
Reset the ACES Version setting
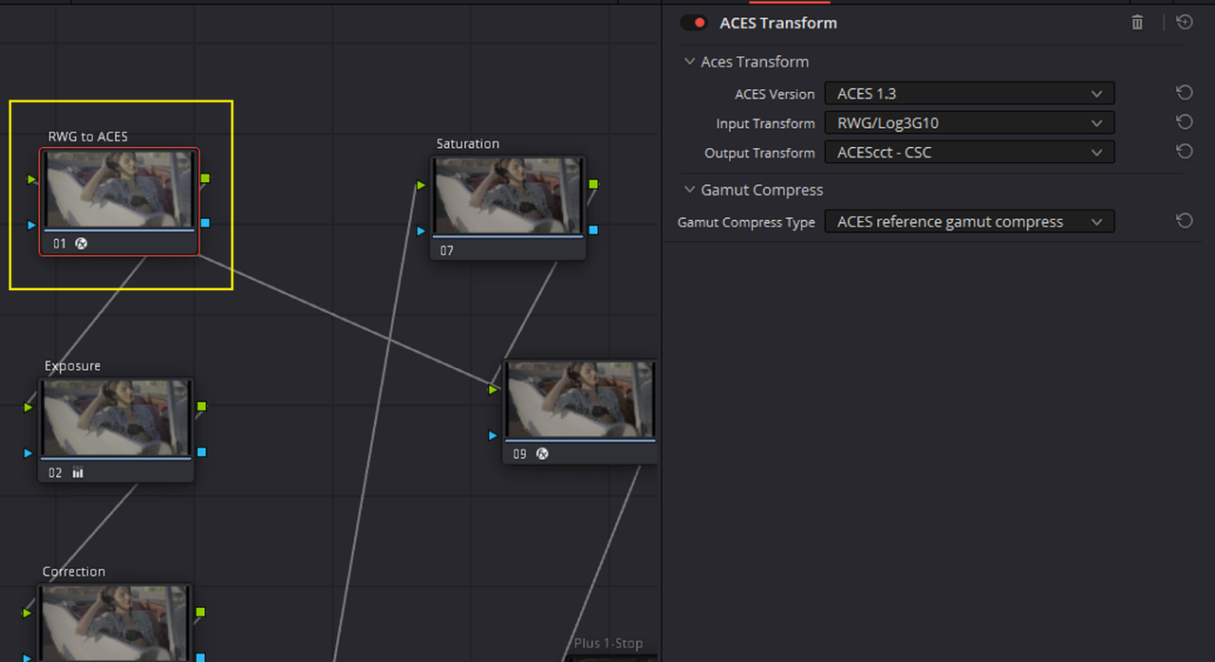coord(1184,93)
